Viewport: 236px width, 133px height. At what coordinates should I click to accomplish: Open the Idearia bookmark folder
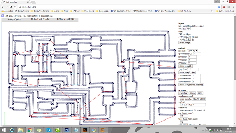tap(55, 11)
